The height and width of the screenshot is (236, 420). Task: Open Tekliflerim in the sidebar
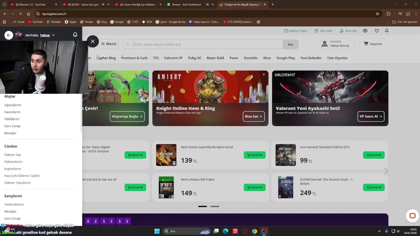click(x=12, y=119)
